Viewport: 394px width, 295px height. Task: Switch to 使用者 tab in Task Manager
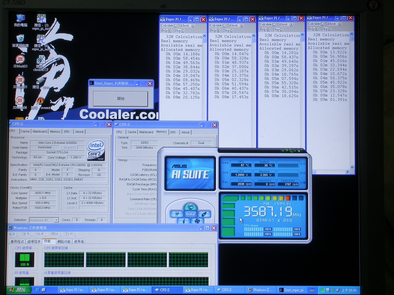click(x=79, y=242)
